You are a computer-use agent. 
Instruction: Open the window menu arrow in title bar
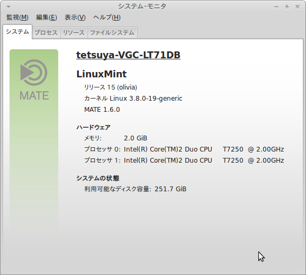tap(8, 7)
